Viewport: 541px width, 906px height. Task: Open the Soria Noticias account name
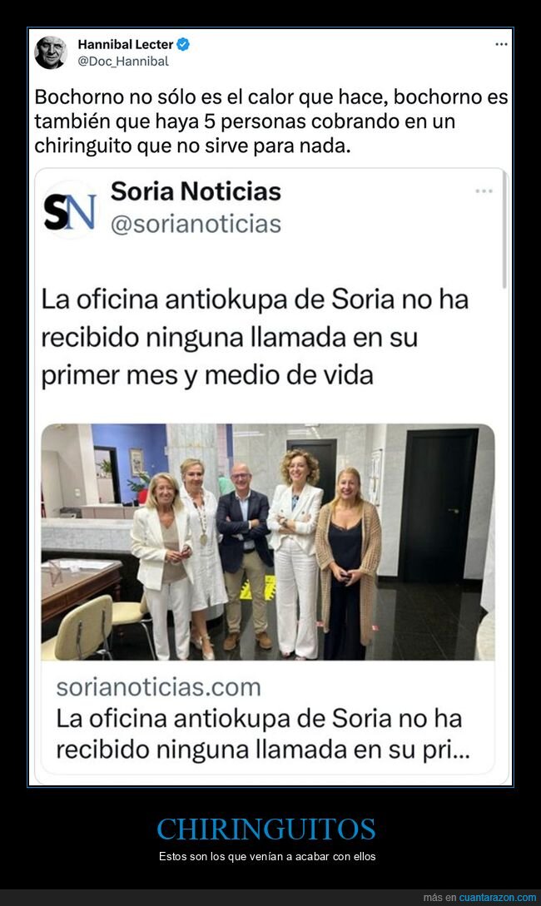click(196, 191)
